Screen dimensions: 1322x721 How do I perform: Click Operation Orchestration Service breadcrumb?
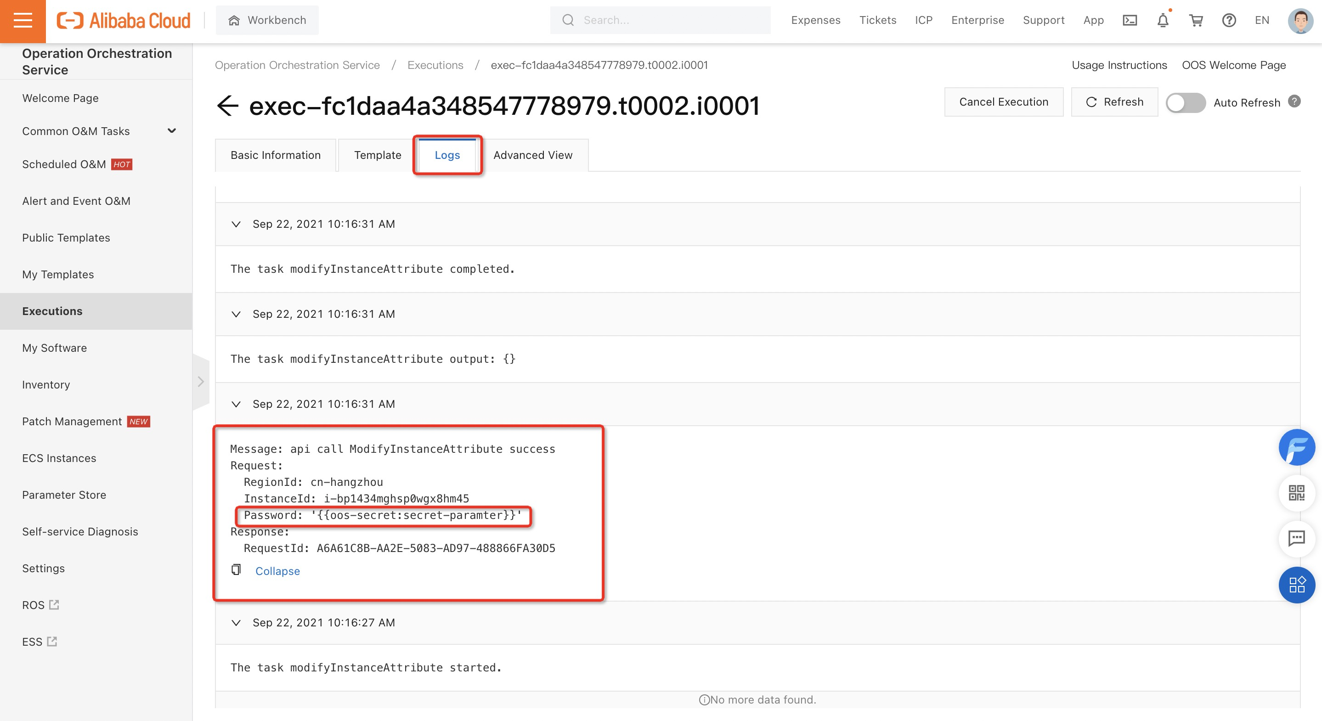pos(297,65)
